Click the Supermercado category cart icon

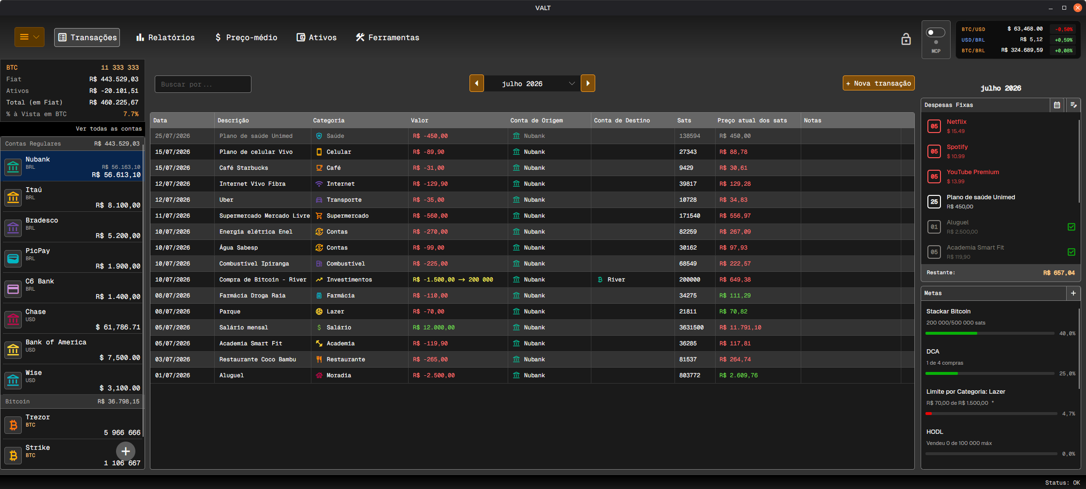point(319,216)
